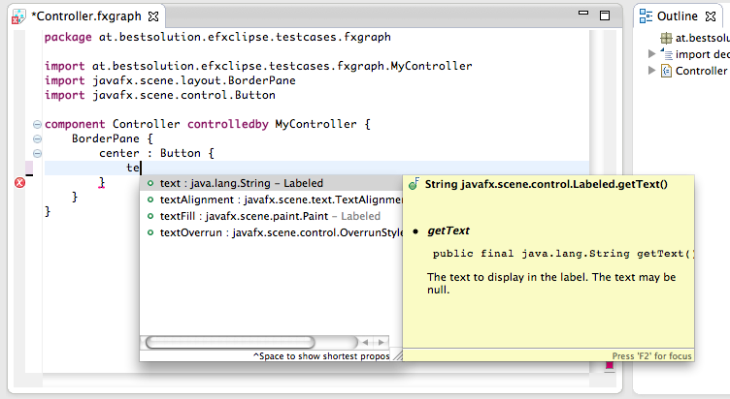Click the green bullet icon beside textFill
730x399 pixels.
[x=149, y=216]
